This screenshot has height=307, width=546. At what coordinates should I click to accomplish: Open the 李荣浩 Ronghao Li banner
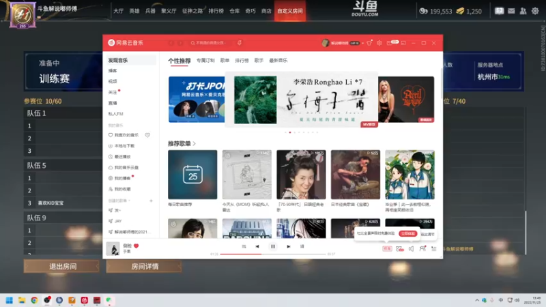(x=301, y=100)
